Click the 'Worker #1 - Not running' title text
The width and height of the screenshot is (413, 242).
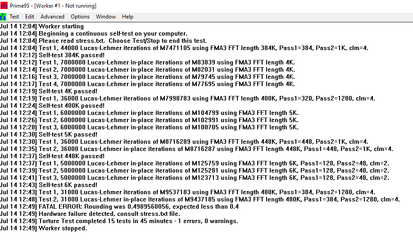coord(65,5)
